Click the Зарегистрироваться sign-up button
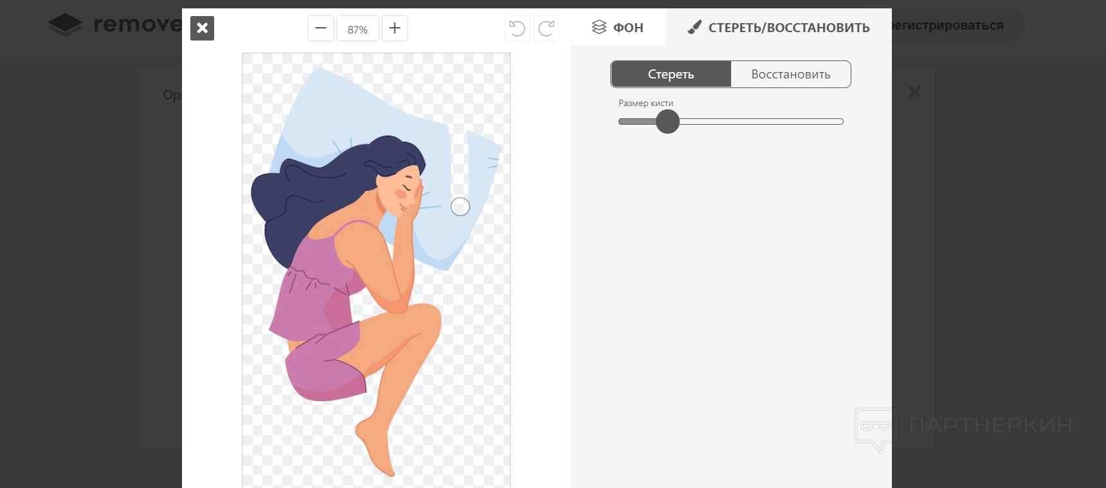Screen dimensions: 1106x488 click(x=948, y=26)
